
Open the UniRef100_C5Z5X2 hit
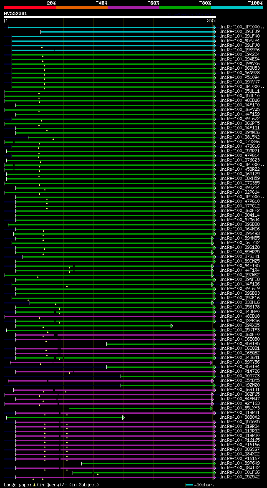pyautogui.click(x=239, y=477)
